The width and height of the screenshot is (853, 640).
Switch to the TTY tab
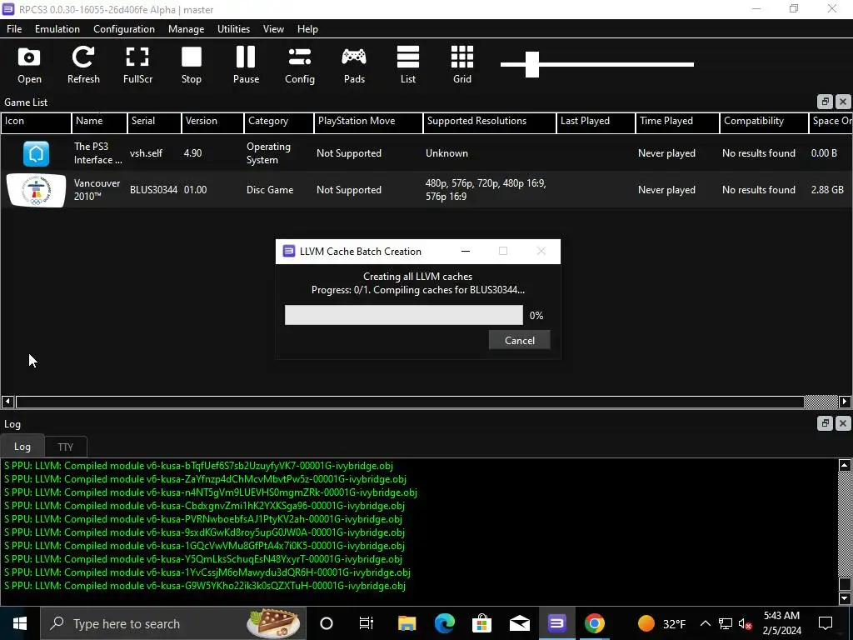click(x=65, y=447)
